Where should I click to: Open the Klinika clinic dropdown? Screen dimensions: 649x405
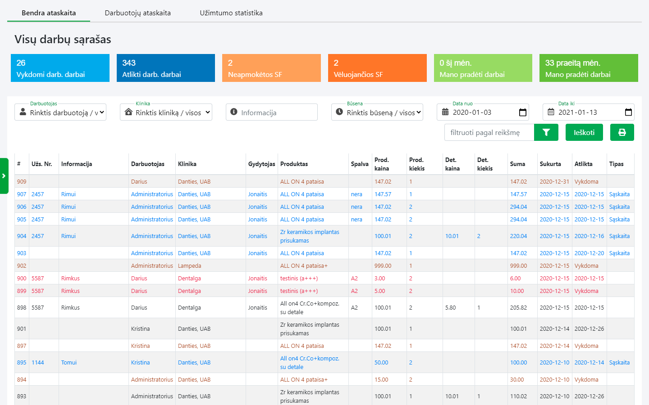point(166,112)
